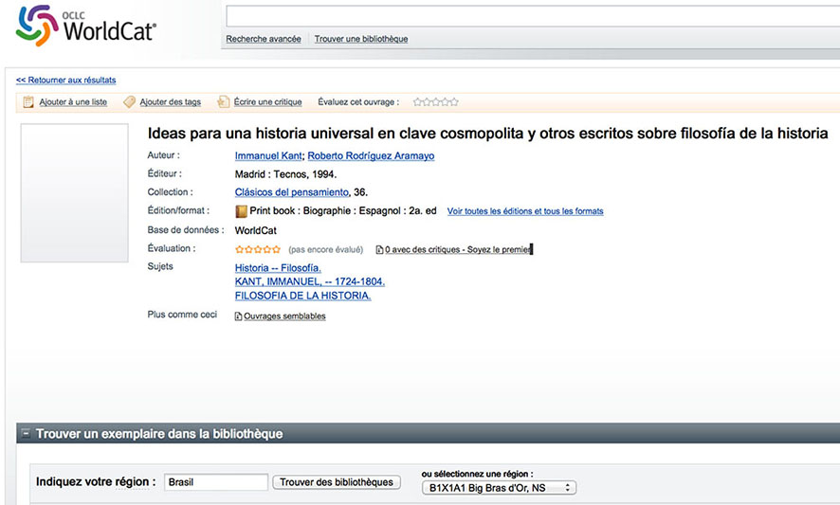Click Ajouter des tags link
The height and width of the screenshot is (505, 840).
(x=171, y=101)
